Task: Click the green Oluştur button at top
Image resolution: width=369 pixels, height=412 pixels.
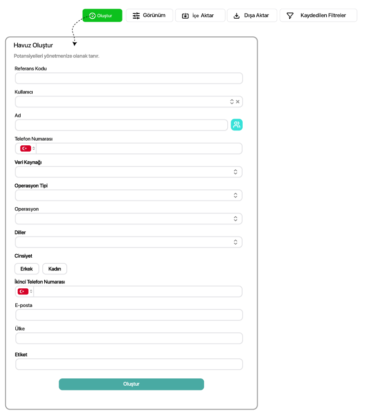Action: 102,15
